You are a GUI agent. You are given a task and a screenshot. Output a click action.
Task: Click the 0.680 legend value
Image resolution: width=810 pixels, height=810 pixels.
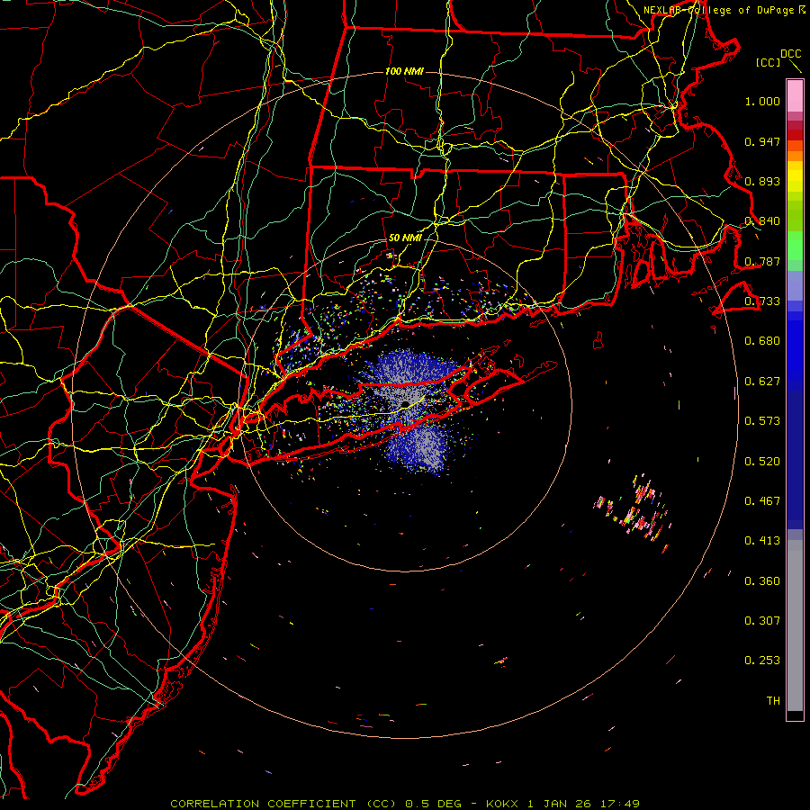pyautogui.click(x=762, y=341)
